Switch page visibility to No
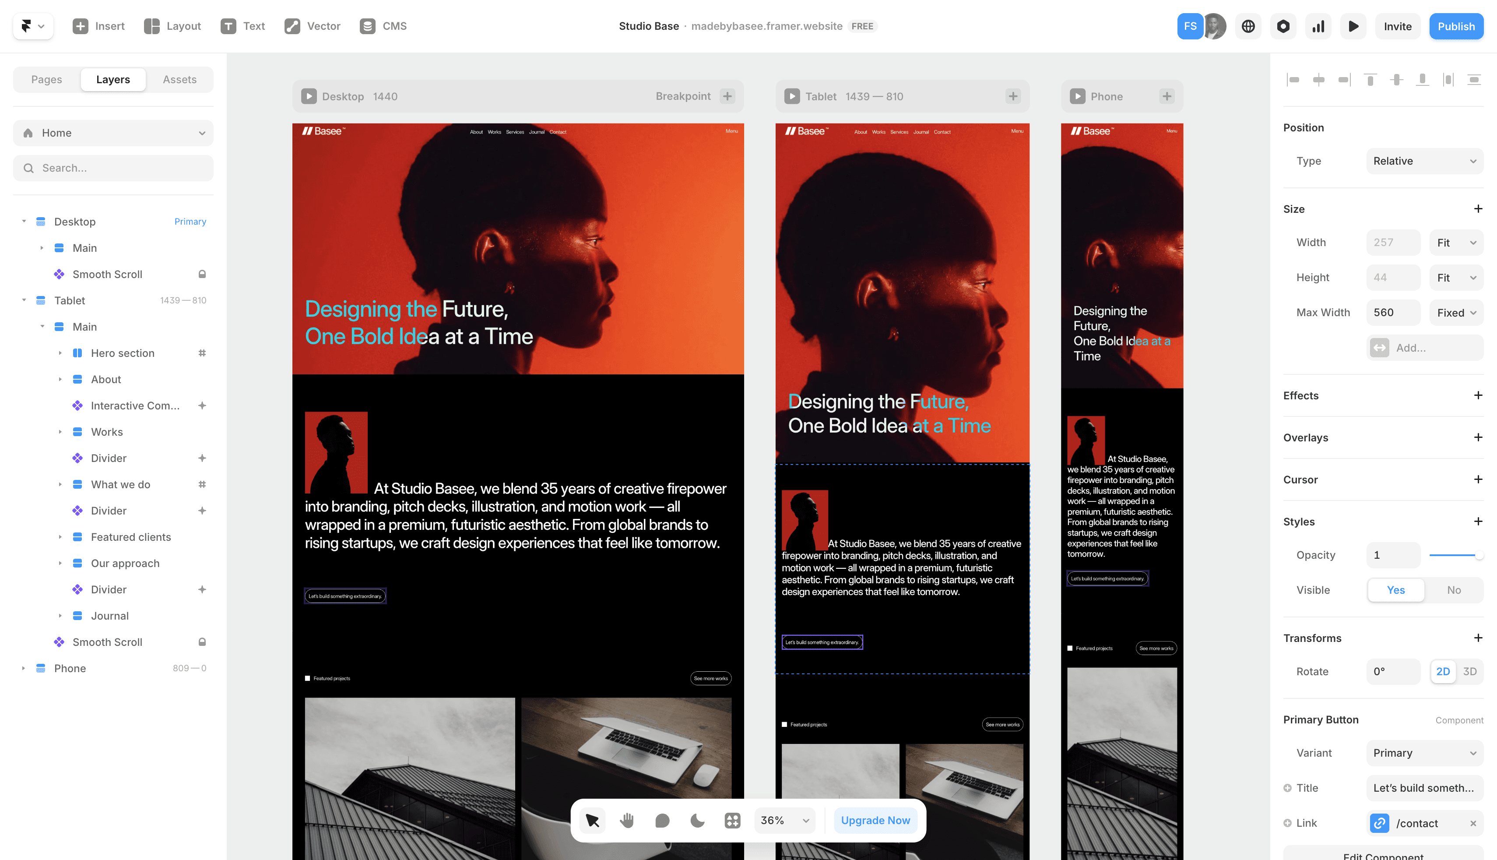The height and width of the screenshot is (860, 1497). pyautogui.click(x=1454, y=590)
